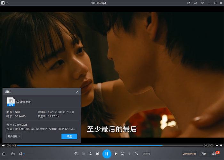Click the open folder icon
The image size is (224, 160).
click(13, 154)
